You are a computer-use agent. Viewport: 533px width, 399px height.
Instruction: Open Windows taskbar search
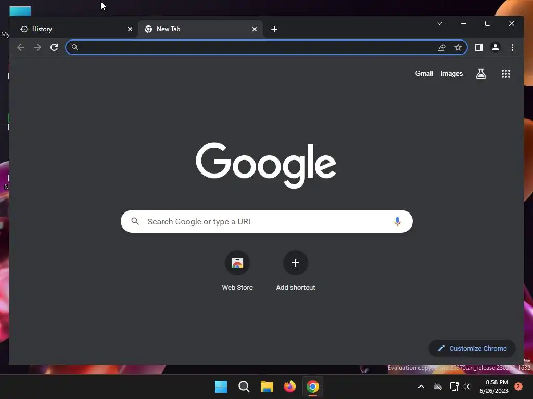coord(244,387)
